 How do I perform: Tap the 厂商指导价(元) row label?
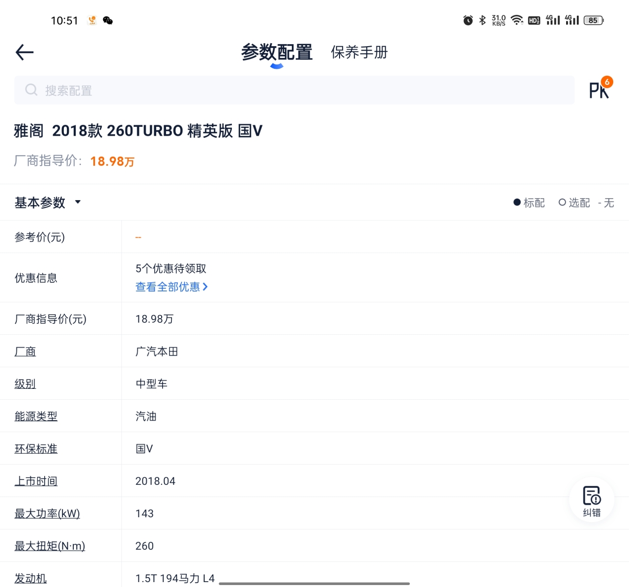(x=51, y=319)
